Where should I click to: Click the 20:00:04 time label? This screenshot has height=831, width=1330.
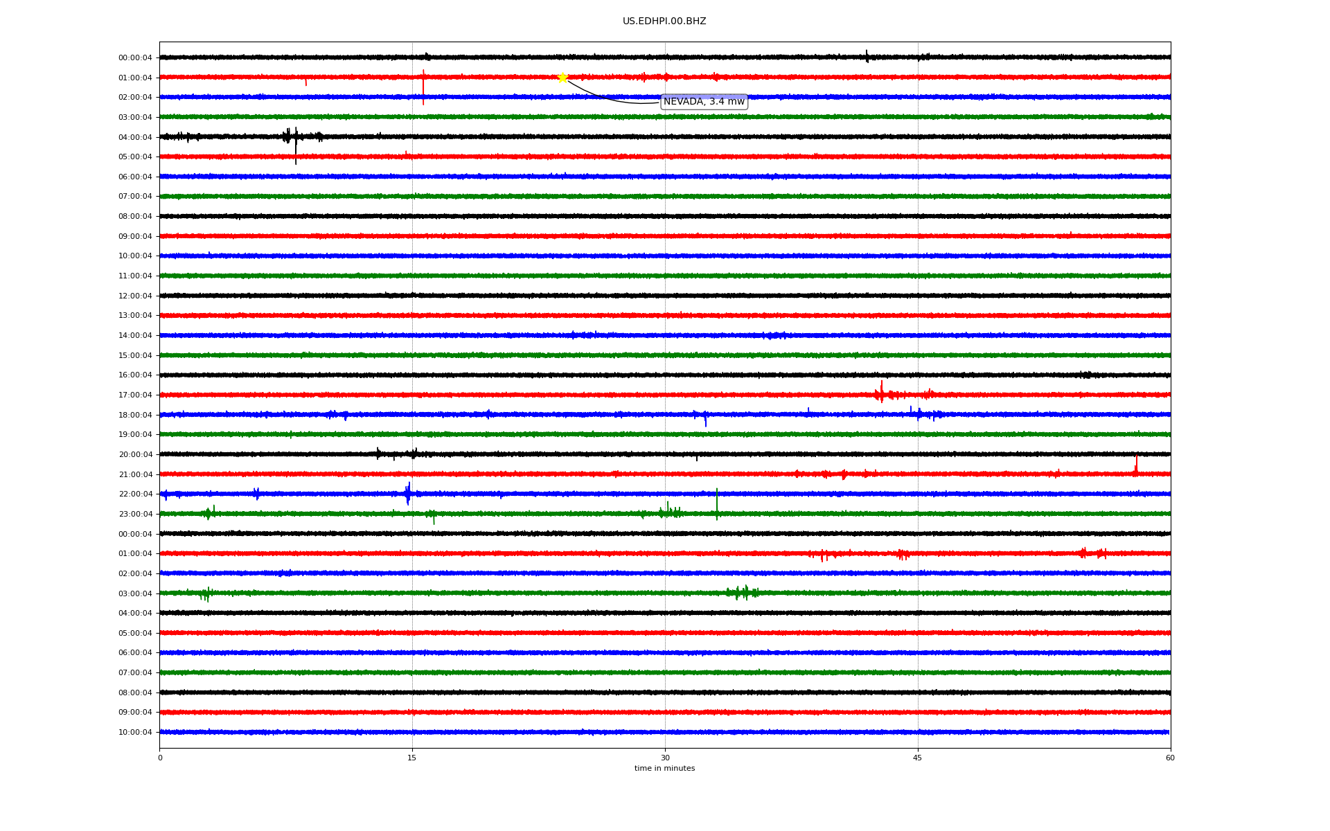click(135, 455)
